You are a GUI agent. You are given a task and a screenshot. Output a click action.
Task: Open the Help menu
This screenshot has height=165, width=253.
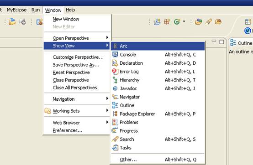(70, 10)
